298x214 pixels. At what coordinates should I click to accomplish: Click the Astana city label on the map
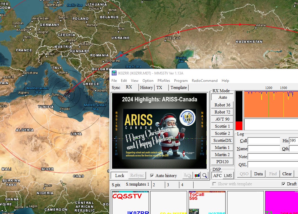pyautogui.click(x=261, y=25)
